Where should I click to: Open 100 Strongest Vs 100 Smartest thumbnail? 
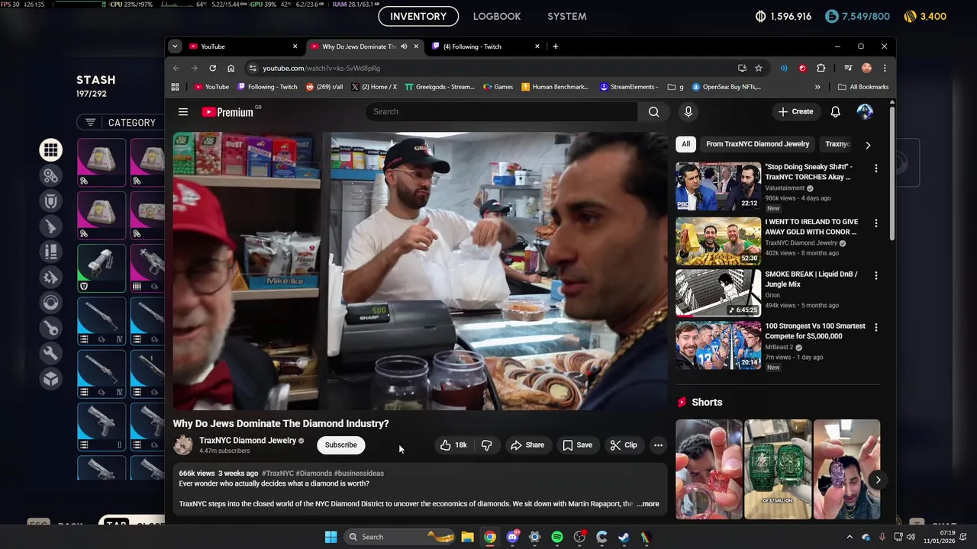point(718,345)
